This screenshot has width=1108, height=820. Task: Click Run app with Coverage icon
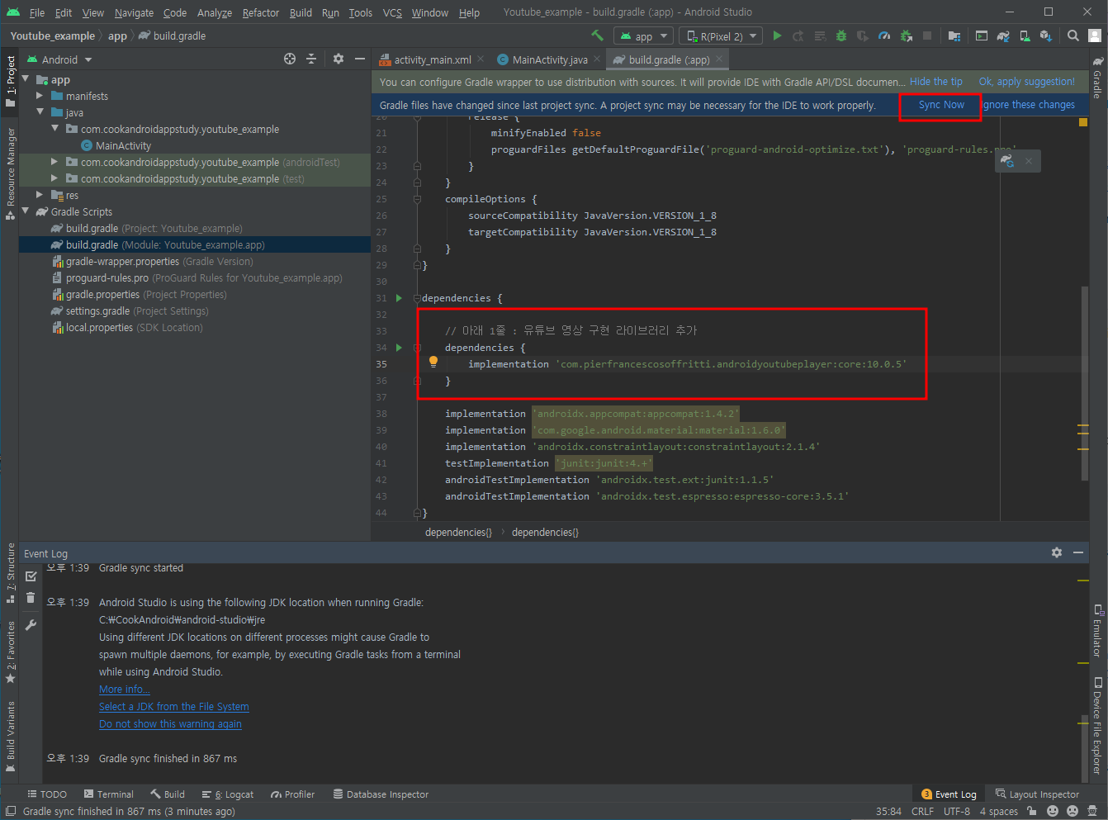863,36
